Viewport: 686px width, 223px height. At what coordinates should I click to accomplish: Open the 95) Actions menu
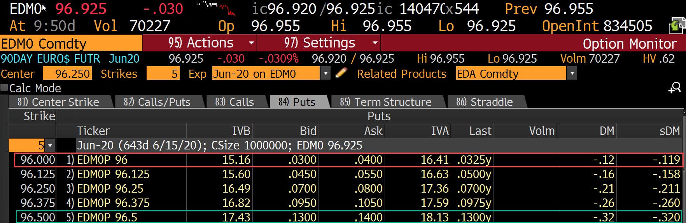(x=200, y=43)
